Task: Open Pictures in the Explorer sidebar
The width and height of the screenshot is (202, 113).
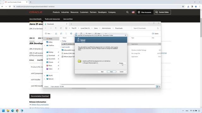Action: point(51,62)
